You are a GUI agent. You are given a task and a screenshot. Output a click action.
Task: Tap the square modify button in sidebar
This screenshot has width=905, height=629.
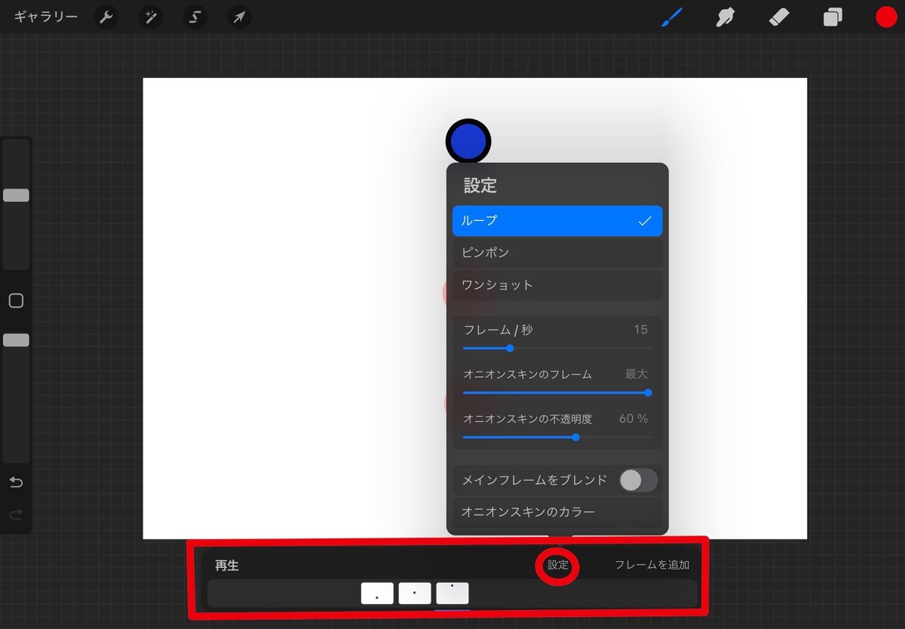16,301
